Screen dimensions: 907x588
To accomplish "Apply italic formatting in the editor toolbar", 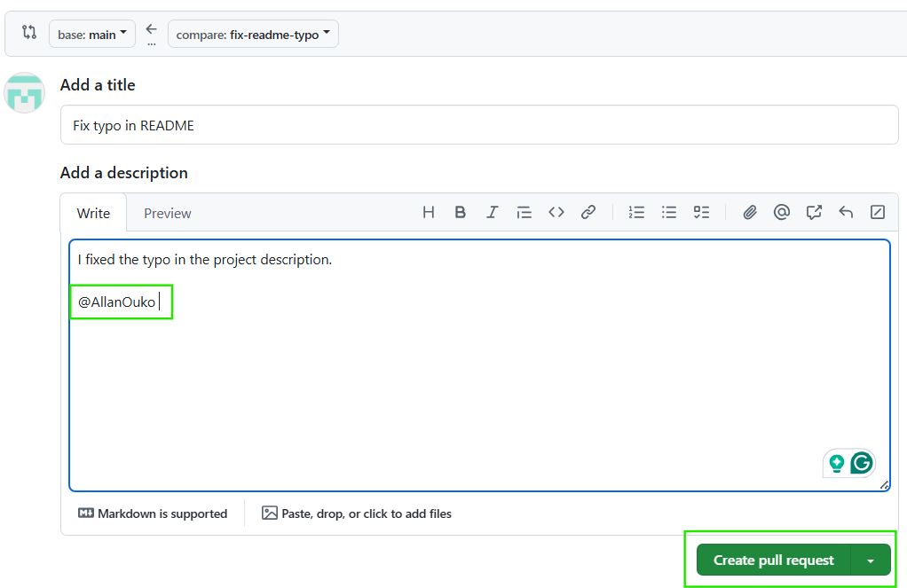I will tap(493, 212).
